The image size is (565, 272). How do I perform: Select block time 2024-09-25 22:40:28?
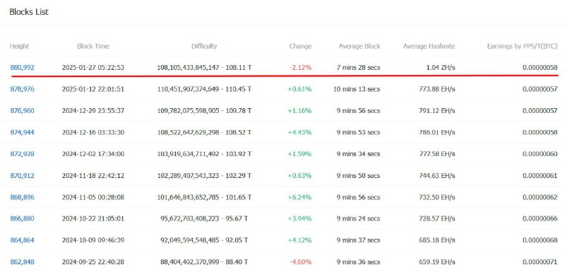tap(93, 262)
